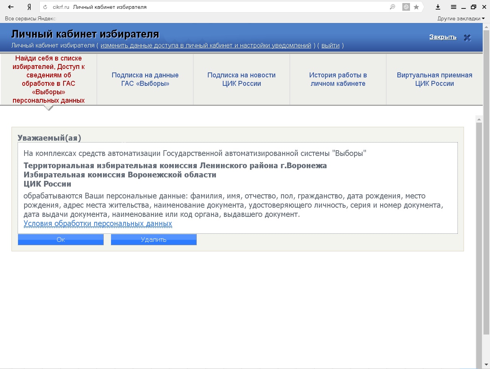Confirm with the Ок button
490x369 pixels.
[x=61, y=239]
